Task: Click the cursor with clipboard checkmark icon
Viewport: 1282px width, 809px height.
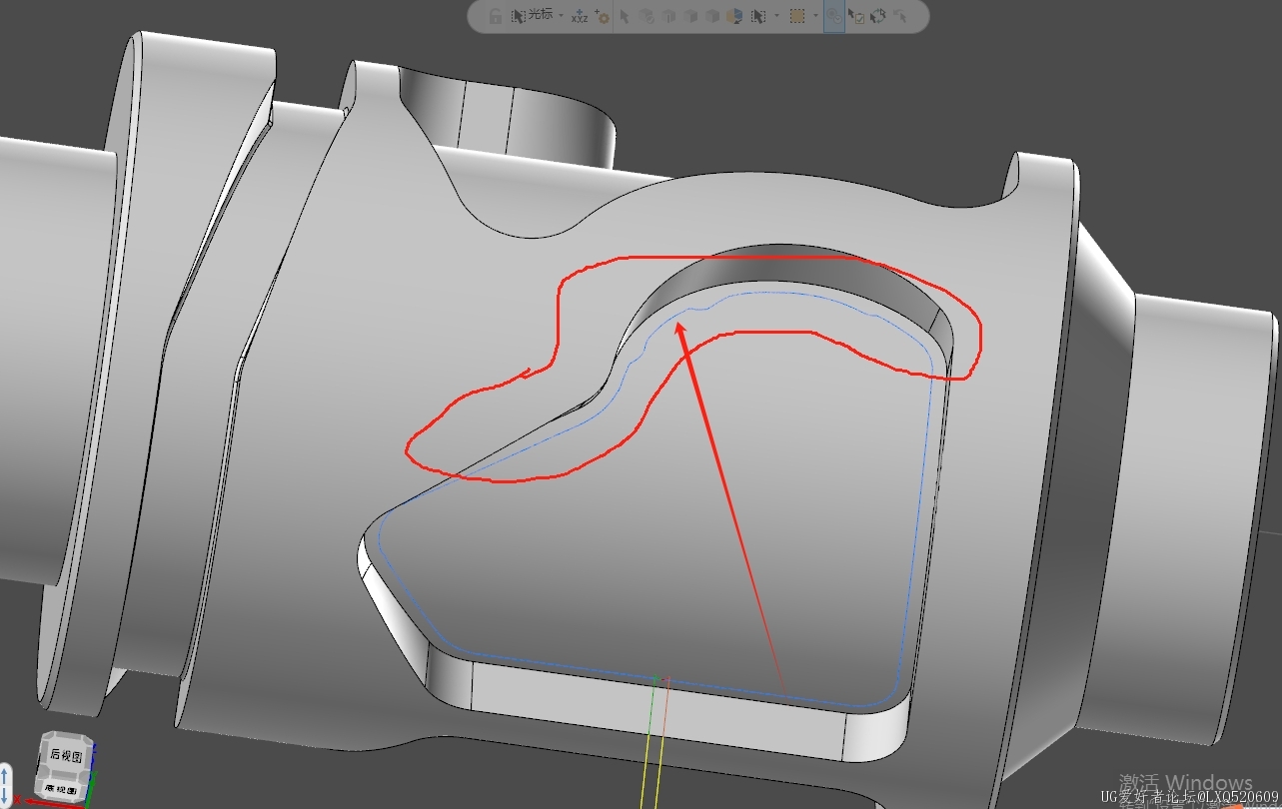Action: click(855, 16)
